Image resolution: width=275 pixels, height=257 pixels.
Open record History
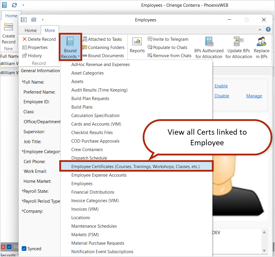(x=32, y=55)
